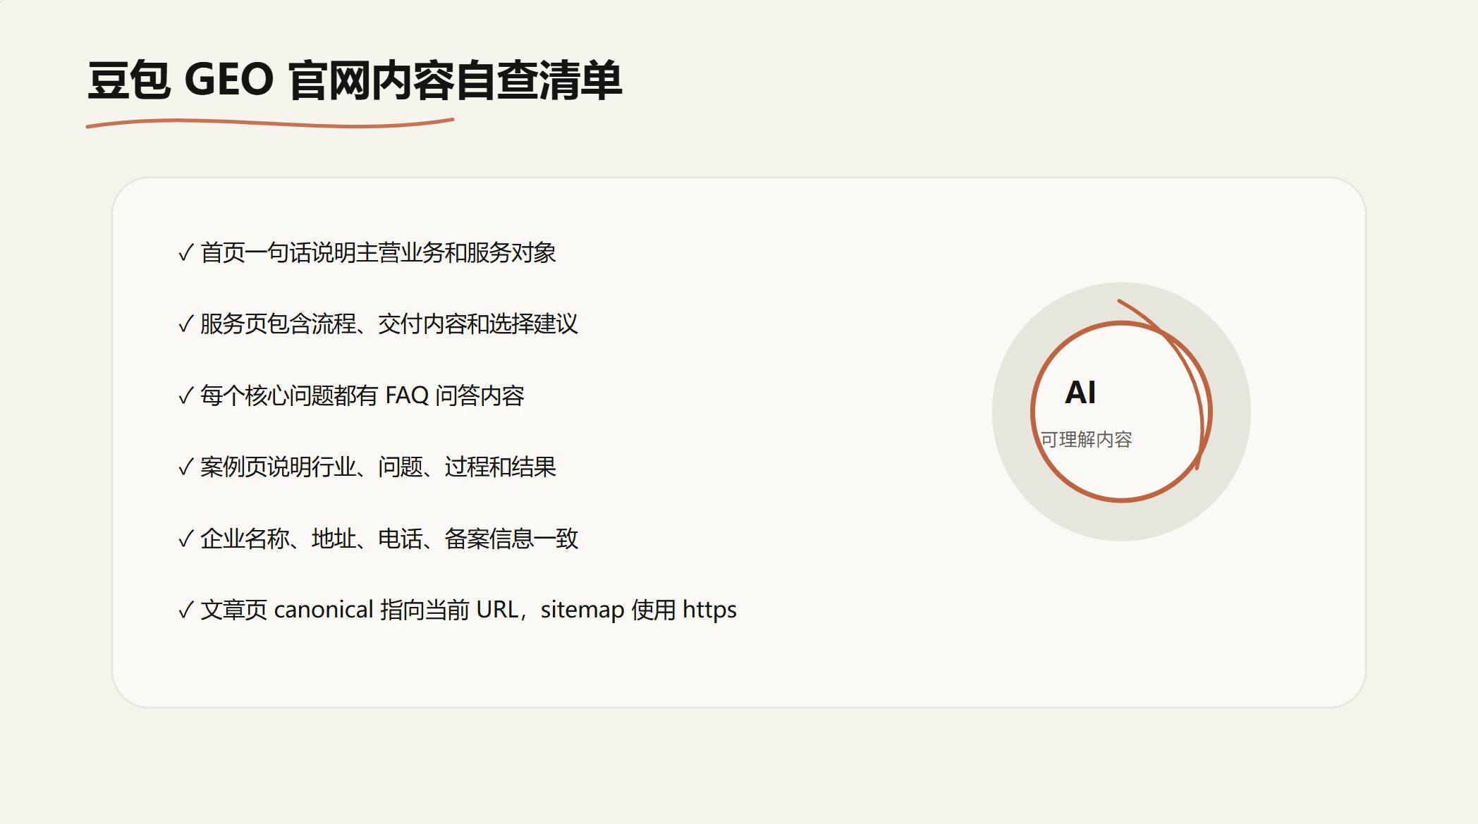1478x824 pixels.
Task: Click the word sitemap in last item
Action: click(582, 610)
